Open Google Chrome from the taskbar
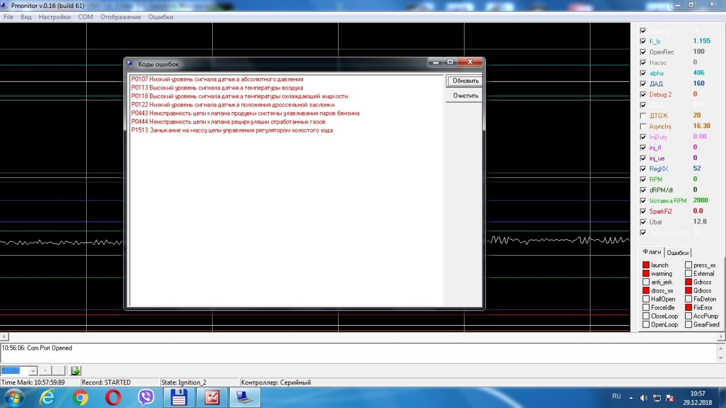Viewport: 726px width, 408px height. (x=81, y=398)
